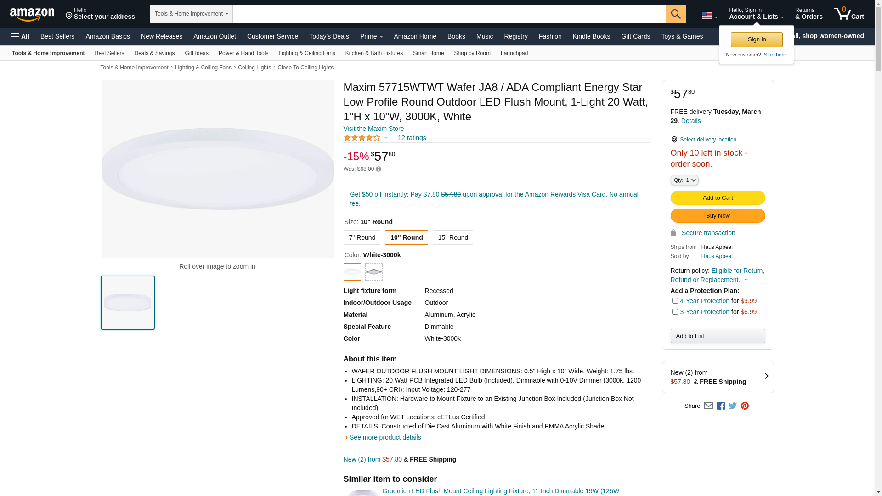882x496 pixels.
Task: Click the product image thumbnail
Action: [128, 303]
